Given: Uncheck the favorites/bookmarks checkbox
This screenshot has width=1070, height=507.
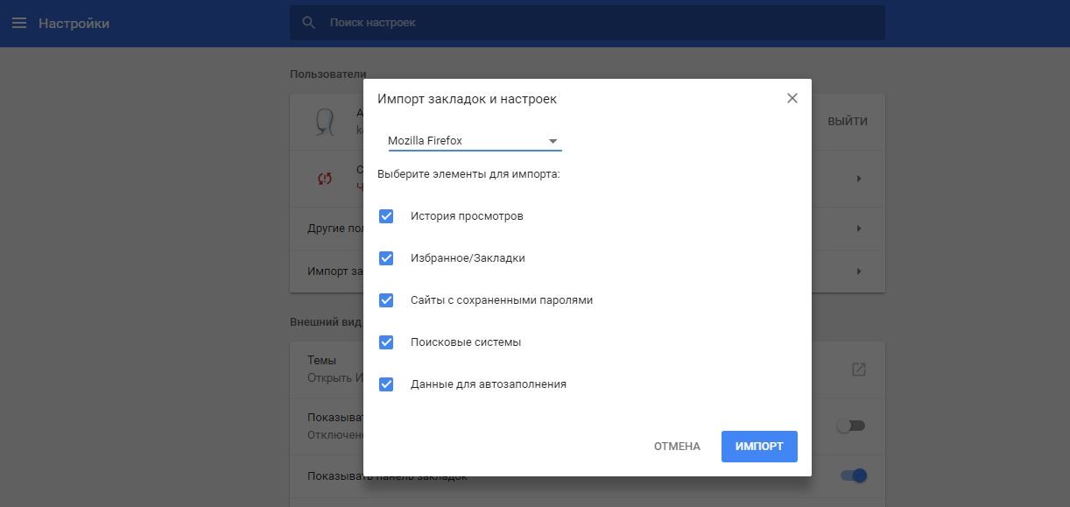Looking at the screenshot, I should tap(386, 258).
